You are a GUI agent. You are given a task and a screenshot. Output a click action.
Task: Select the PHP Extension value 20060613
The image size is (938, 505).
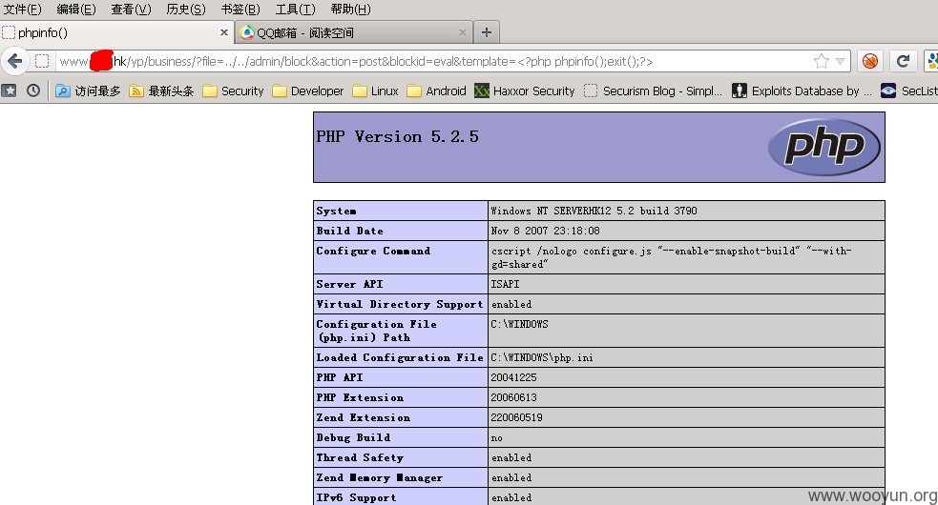(x=514, y=397)
